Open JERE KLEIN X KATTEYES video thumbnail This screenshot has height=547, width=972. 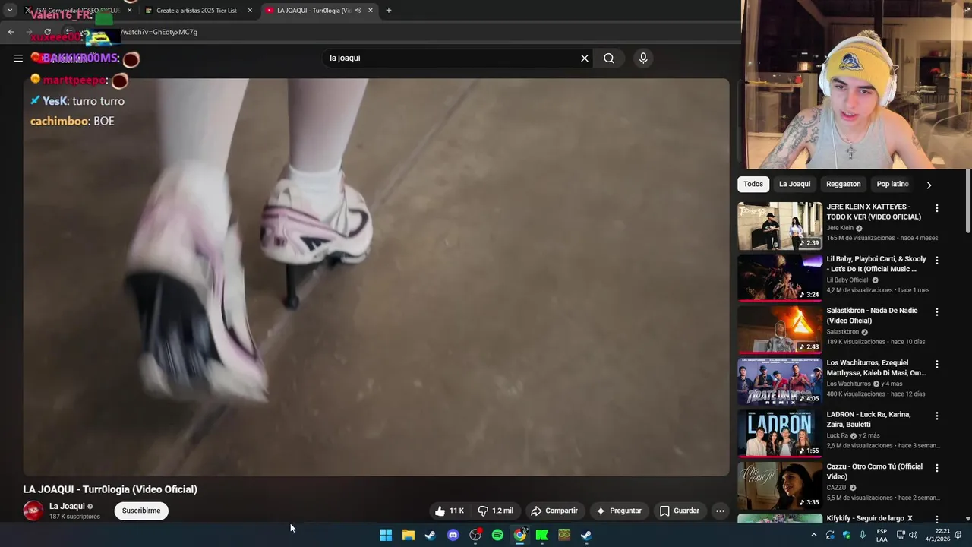pos(780,226)
